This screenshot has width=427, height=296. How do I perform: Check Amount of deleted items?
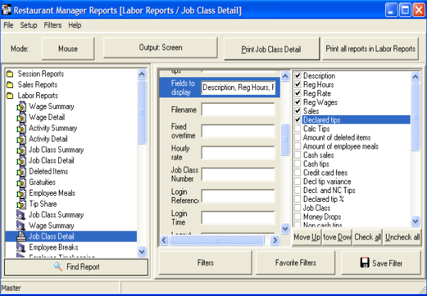click(298, 137)
